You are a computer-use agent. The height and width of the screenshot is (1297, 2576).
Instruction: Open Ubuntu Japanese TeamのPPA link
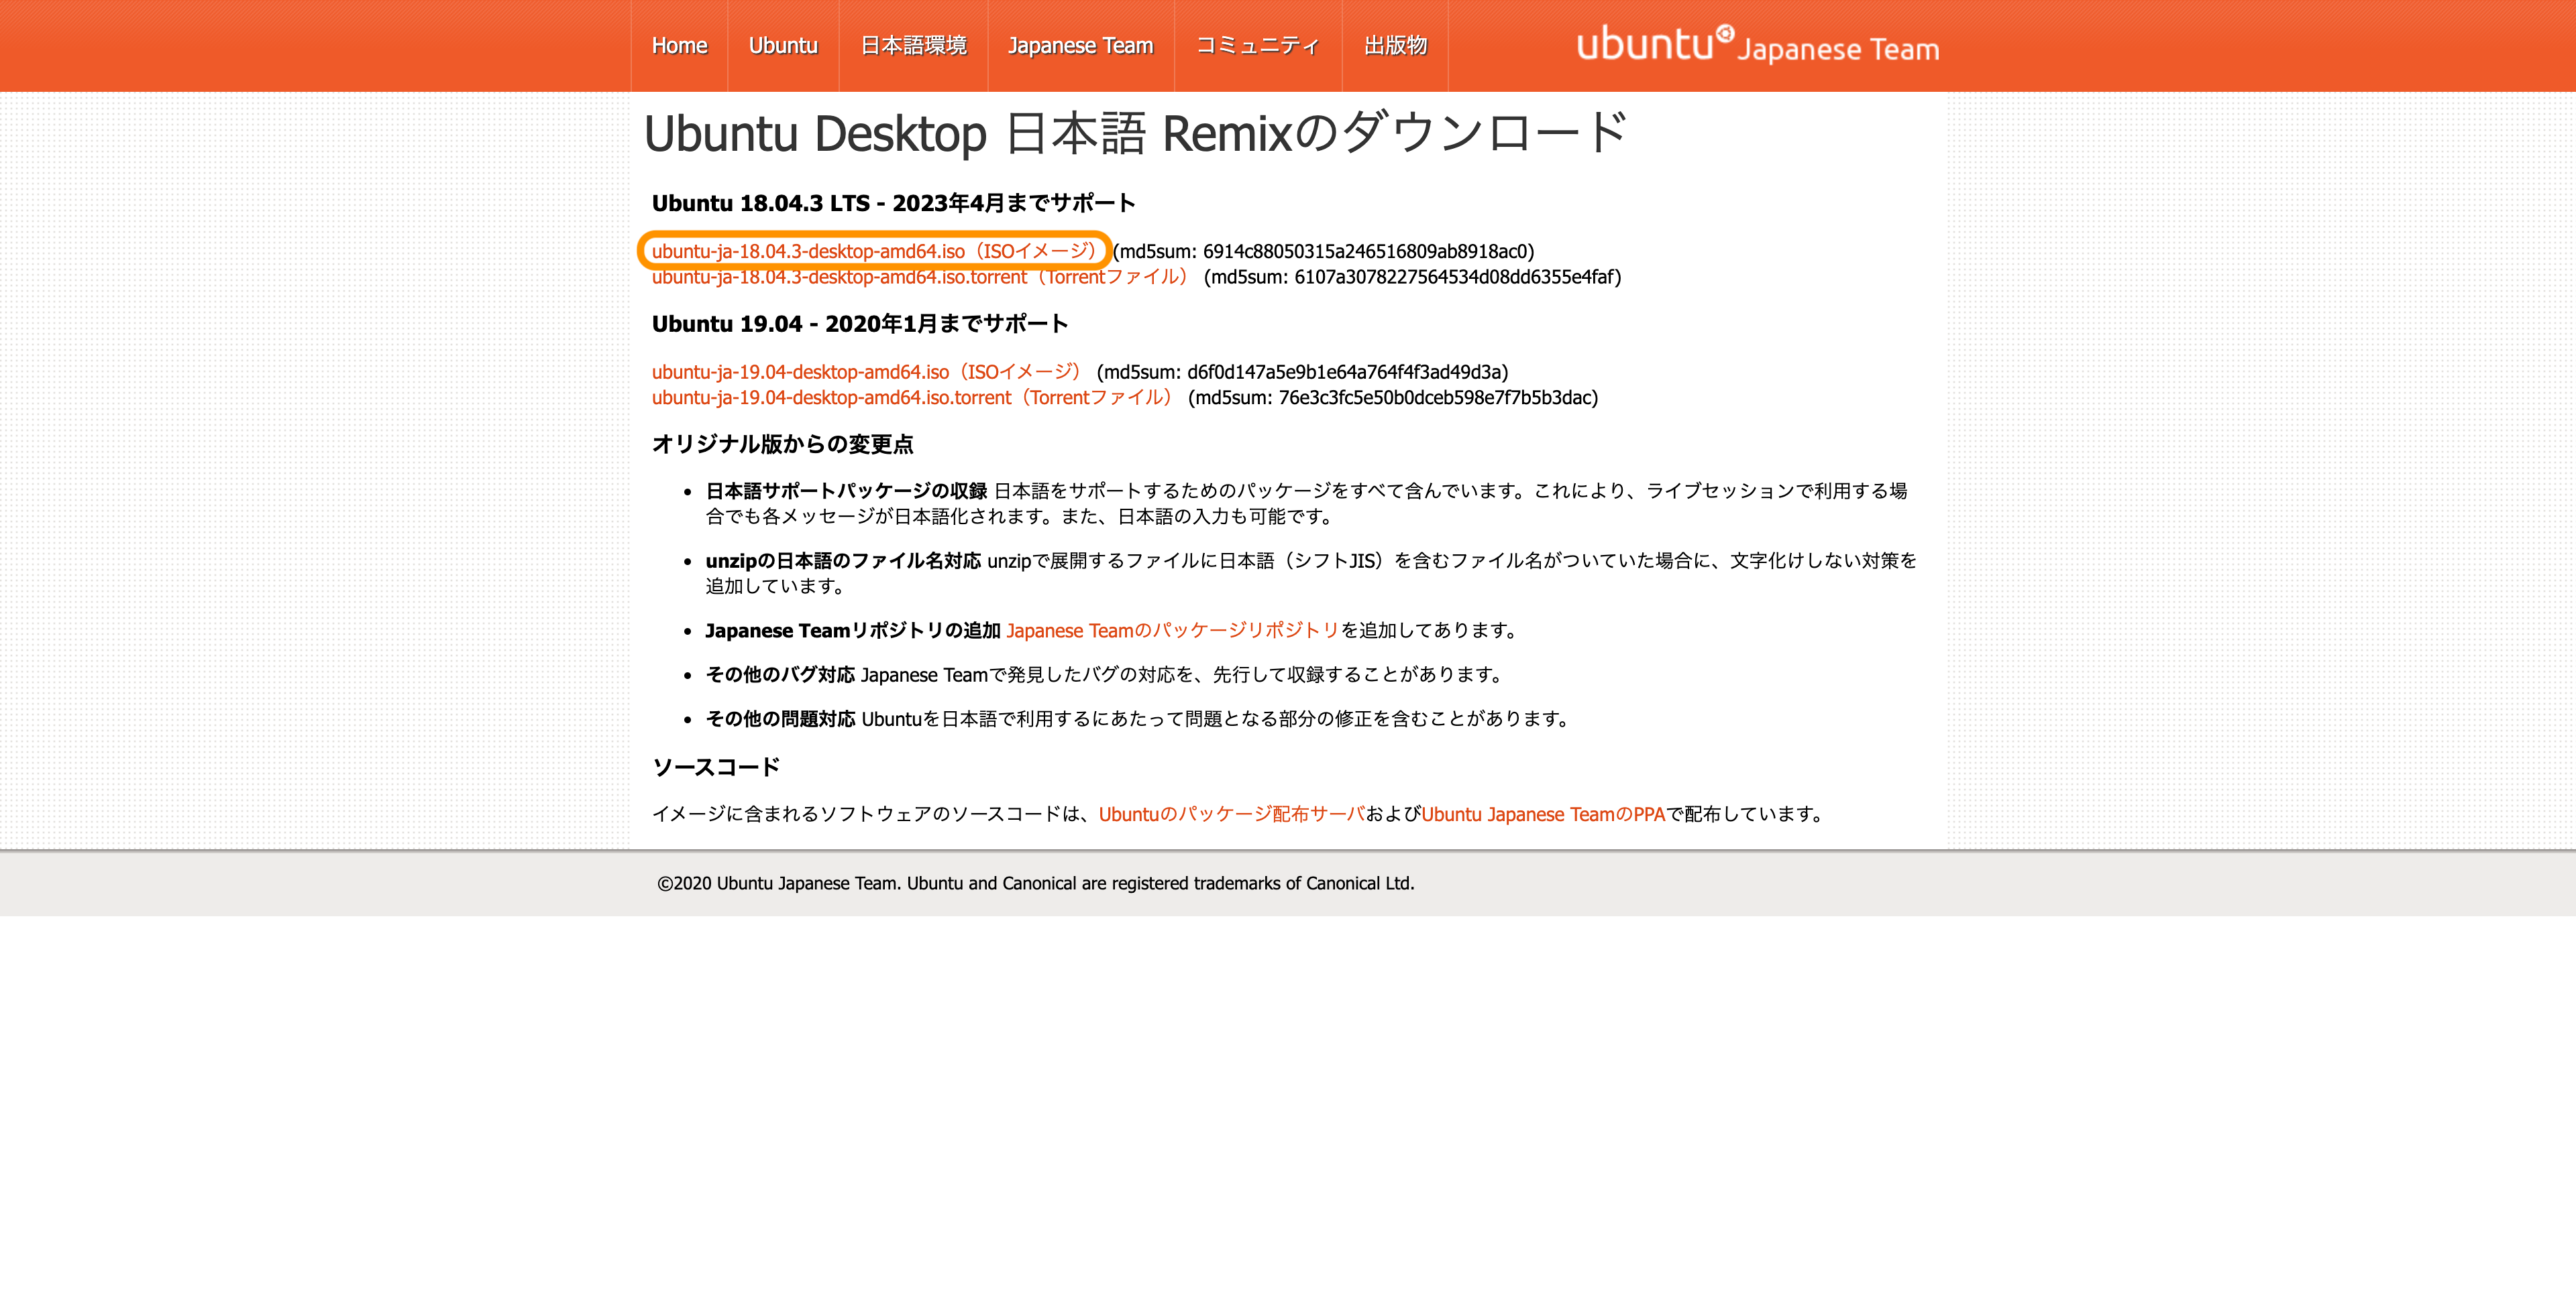(x=1543, y=814)
